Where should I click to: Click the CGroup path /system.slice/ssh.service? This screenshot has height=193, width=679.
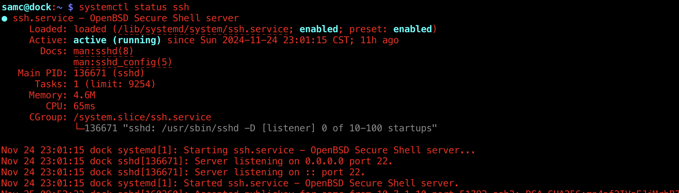point(142,117)
